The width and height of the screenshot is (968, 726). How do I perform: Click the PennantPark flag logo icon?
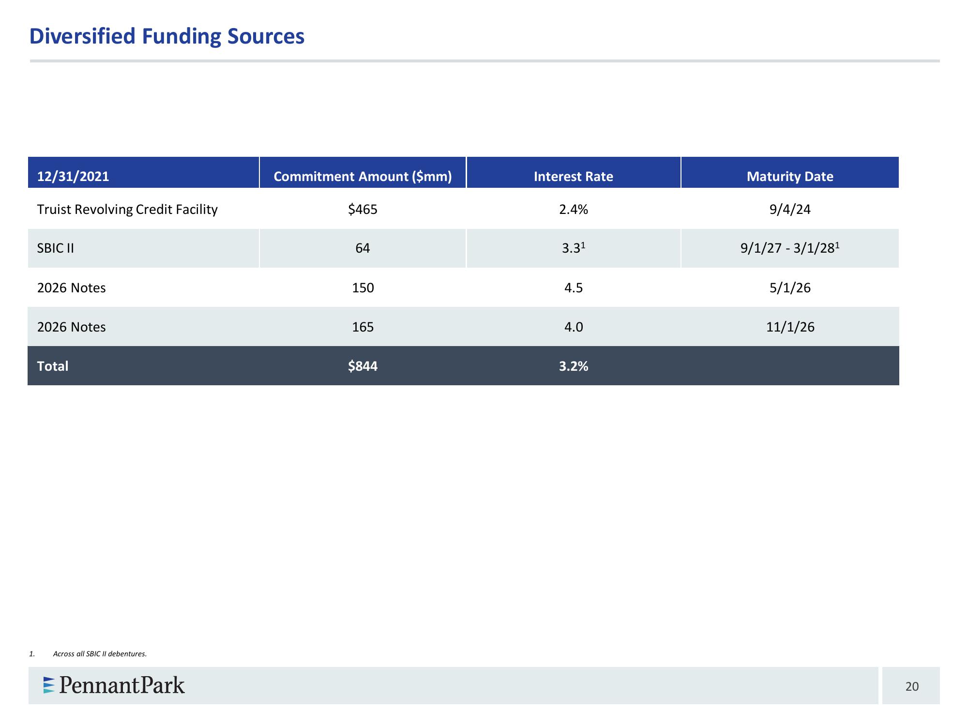[49, 685]
